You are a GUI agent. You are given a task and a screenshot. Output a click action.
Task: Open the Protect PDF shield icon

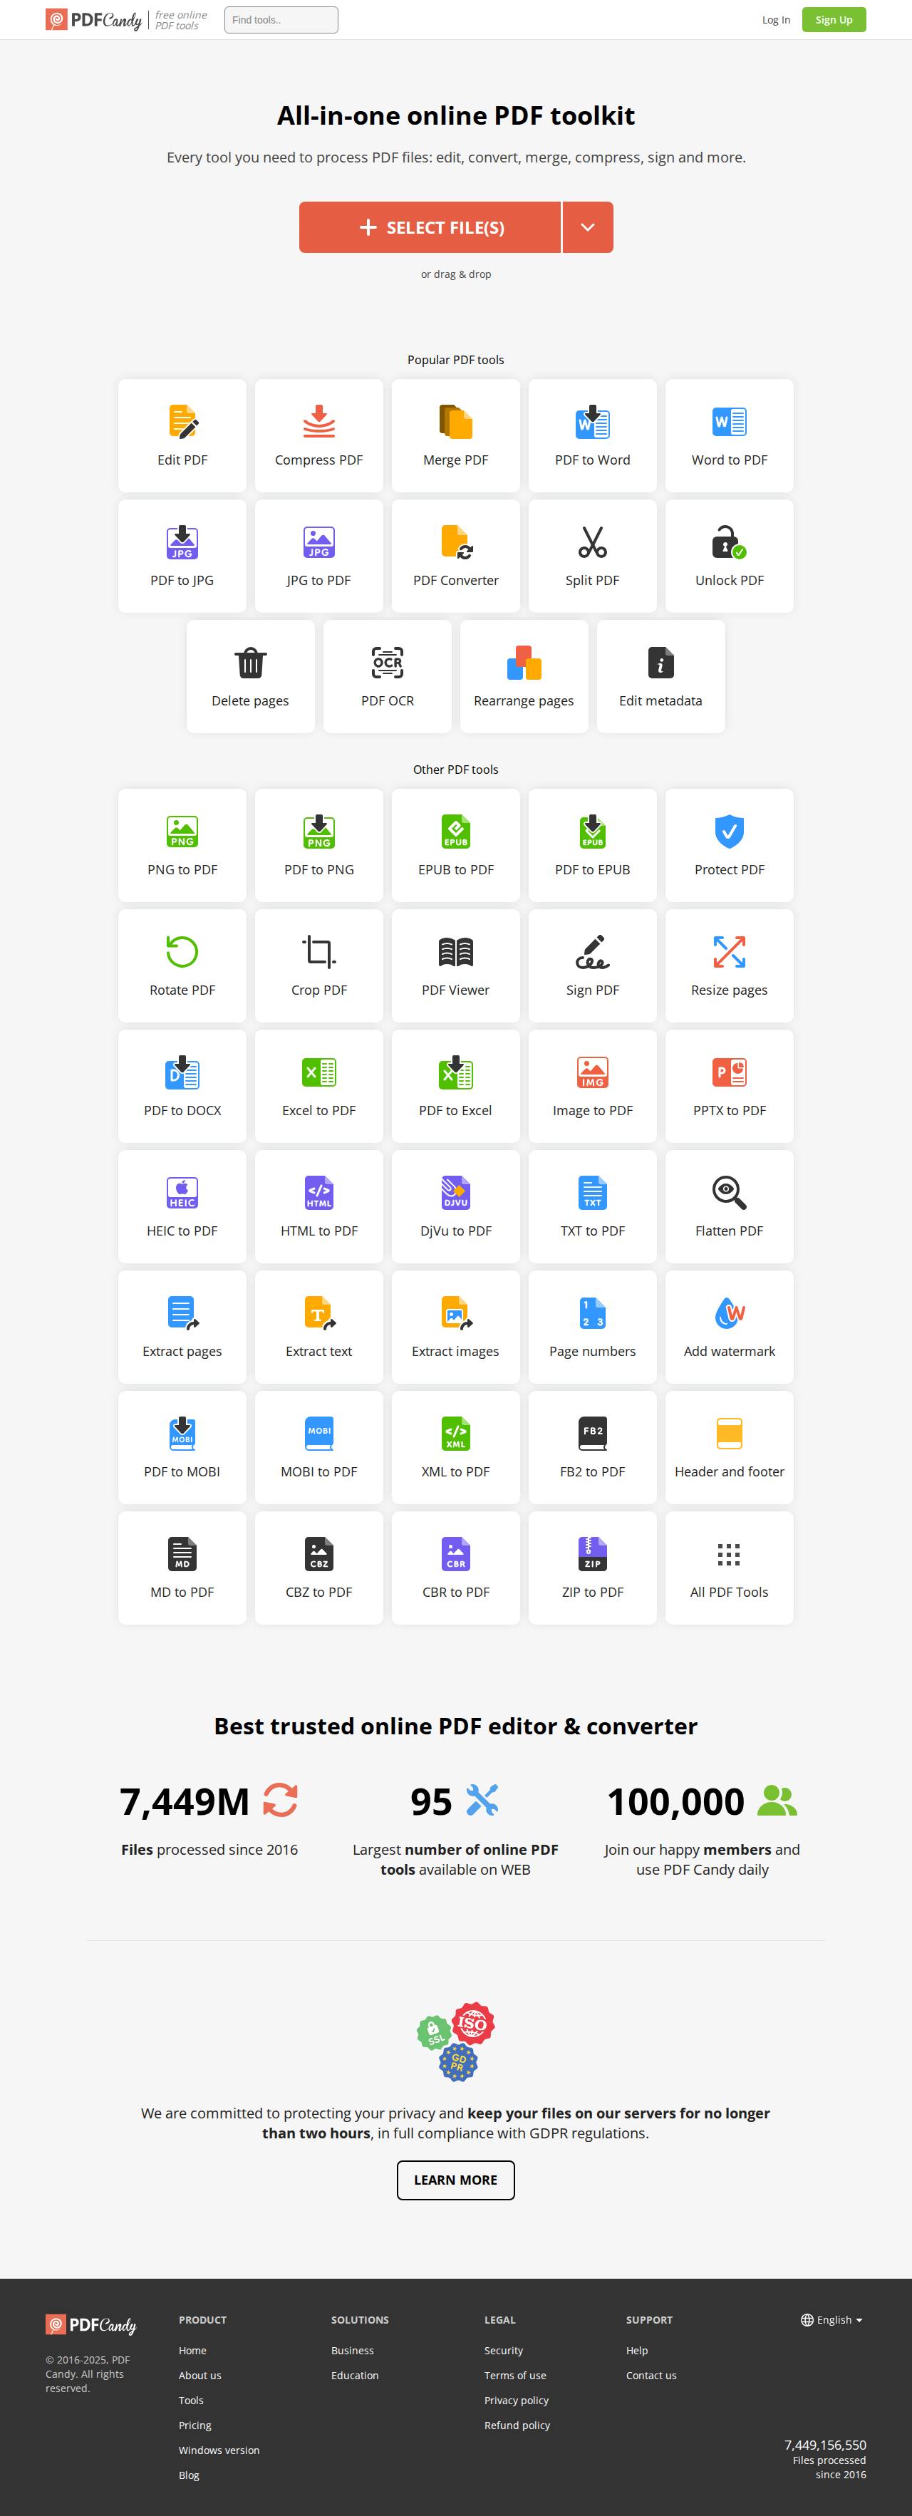[x=728, y=831]
